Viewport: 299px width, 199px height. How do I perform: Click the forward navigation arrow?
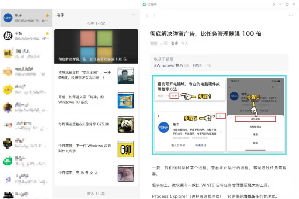point(154,15)
